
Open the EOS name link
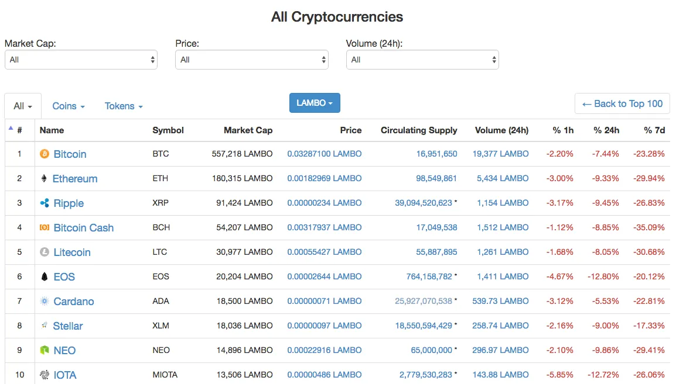tap(64, 276)
